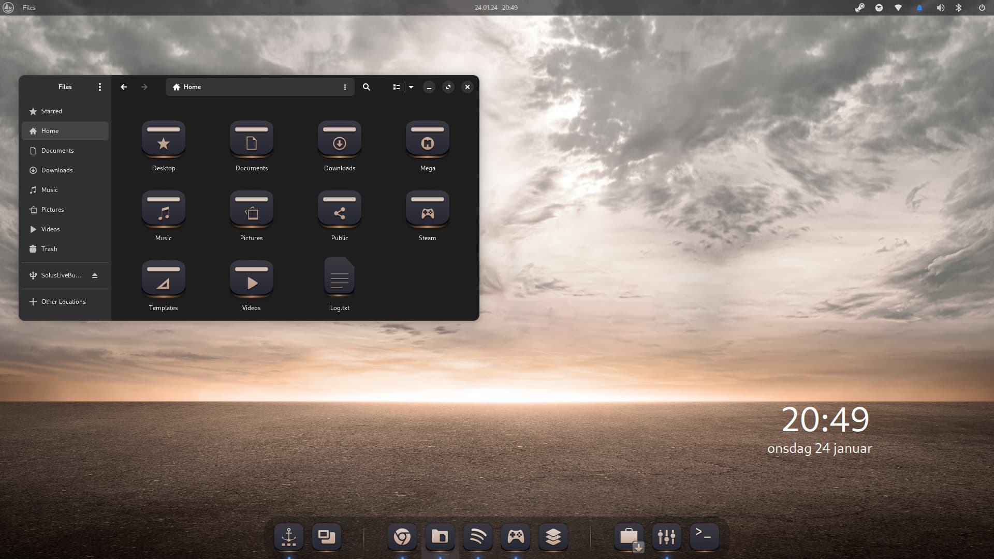Minimize the Files window
Screen dimensions: 994x559
[429, 87]
